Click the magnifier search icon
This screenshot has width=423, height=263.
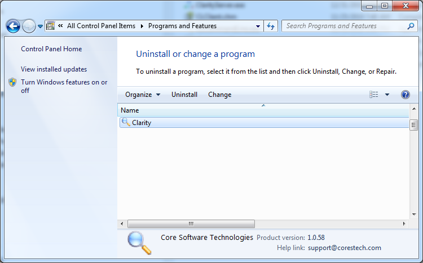click(x=411, y=26)
